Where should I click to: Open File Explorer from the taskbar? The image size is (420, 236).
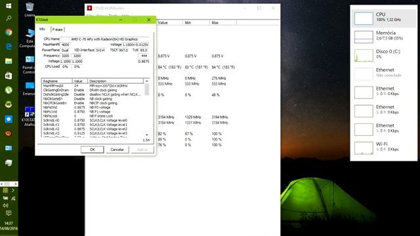pyautogui.click(x=9, y=61)
